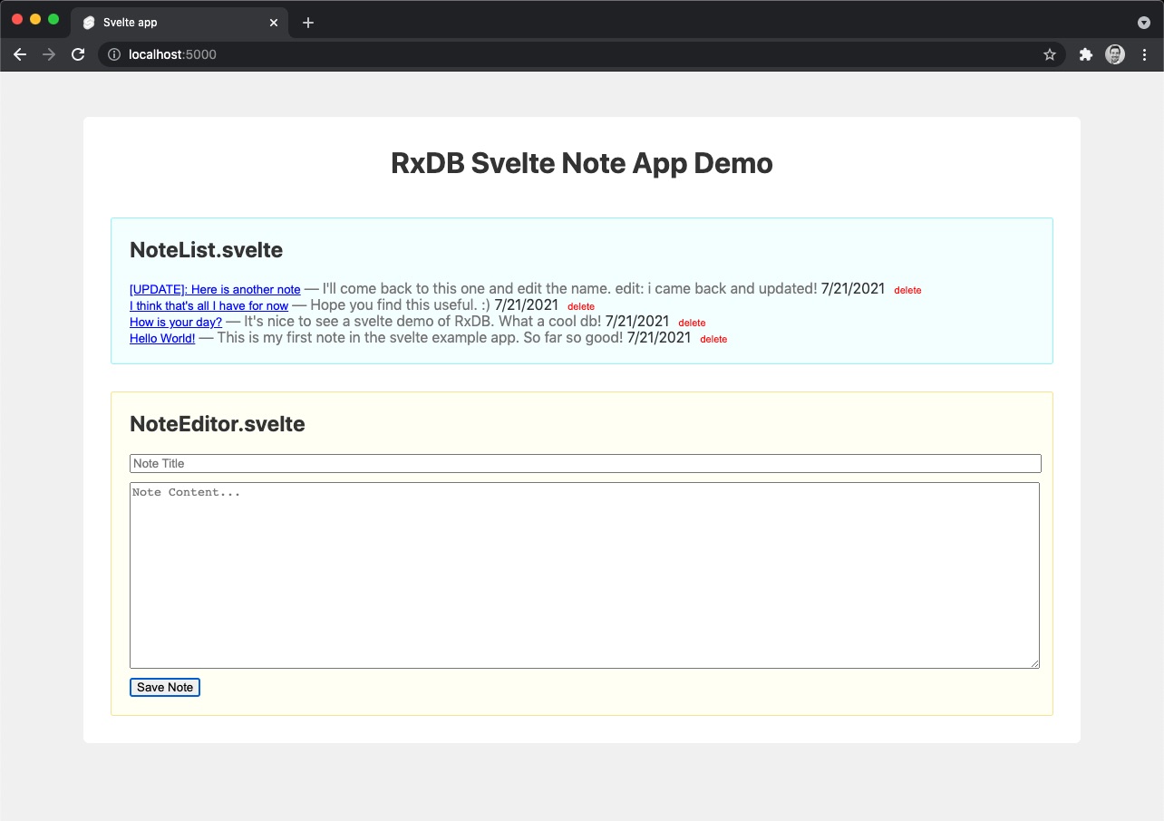Close the browser window with red button
Image resolution: width=1164 pixels, height=821 pixels.
(x=17, y=19)
